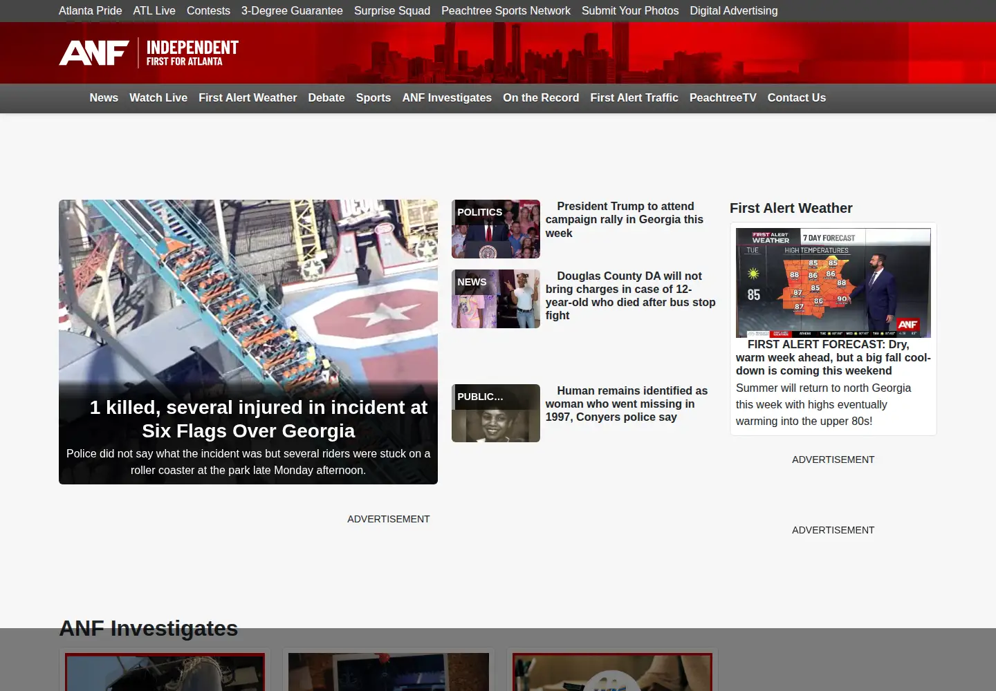Open the Atlanta Pride link
This screenshot has height=691, width=996.
point(90,11)
